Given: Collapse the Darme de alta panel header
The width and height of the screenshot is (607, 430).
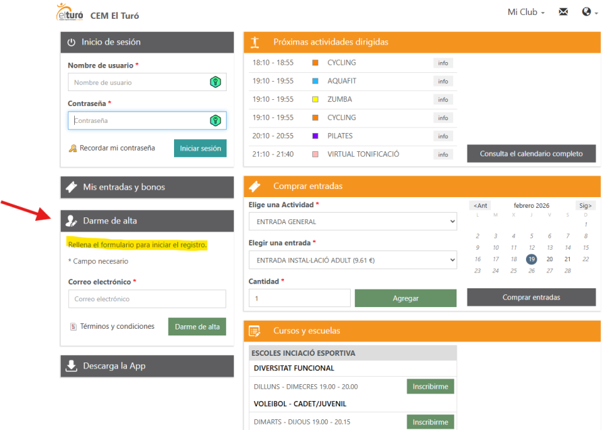Looking at the screenshot, I should pyautogui.click(x=147, y=221).
